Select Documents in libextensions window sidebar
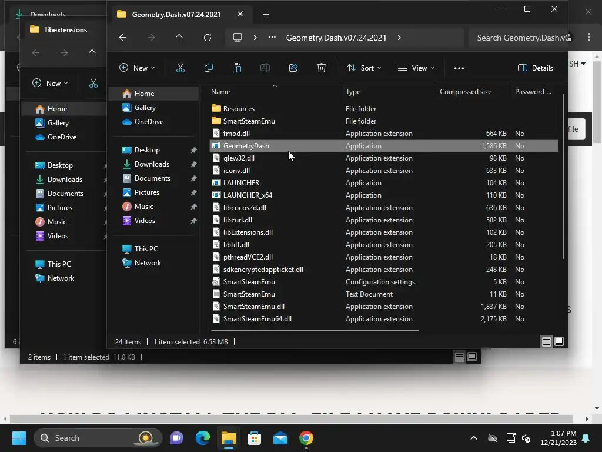This screenshot has height=452, width=602. click(x=65, y=193)
